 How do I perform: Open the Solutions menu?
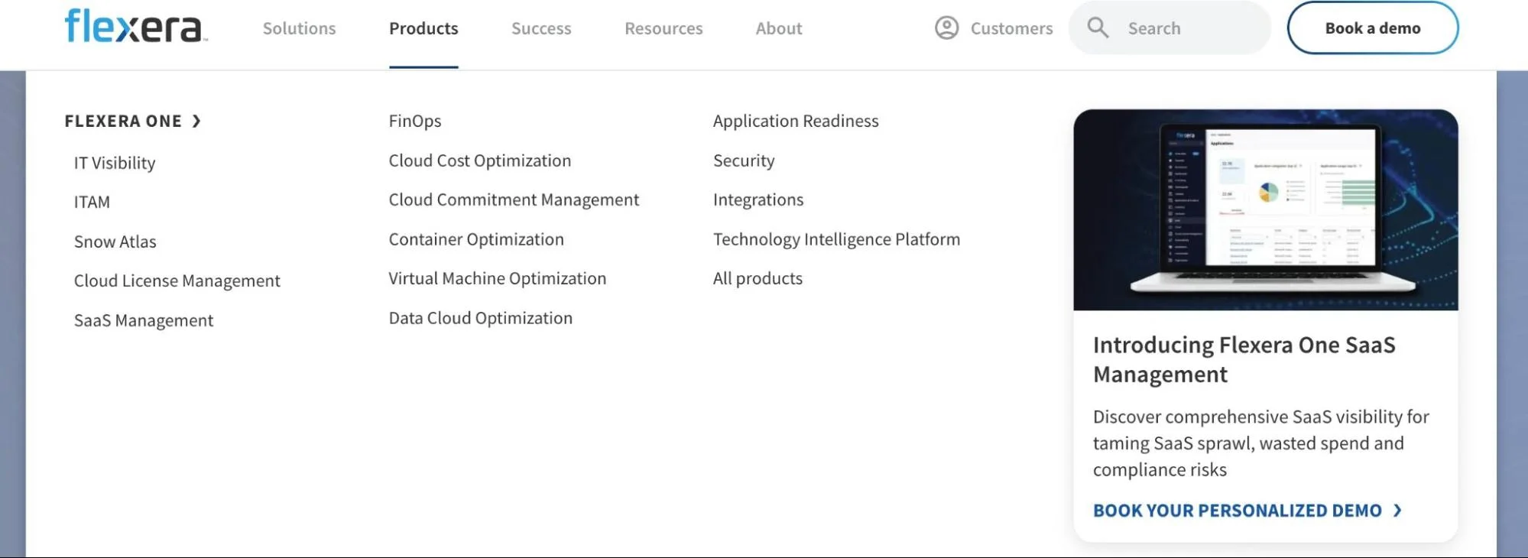(x=299, y=28)
